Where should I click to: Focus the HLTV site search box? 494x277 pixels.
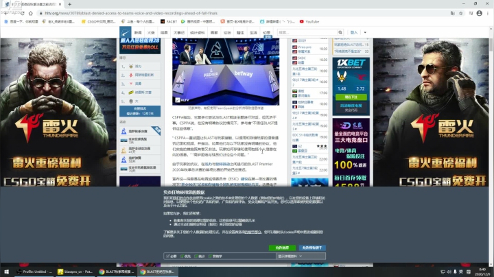[x=307, y=32]
